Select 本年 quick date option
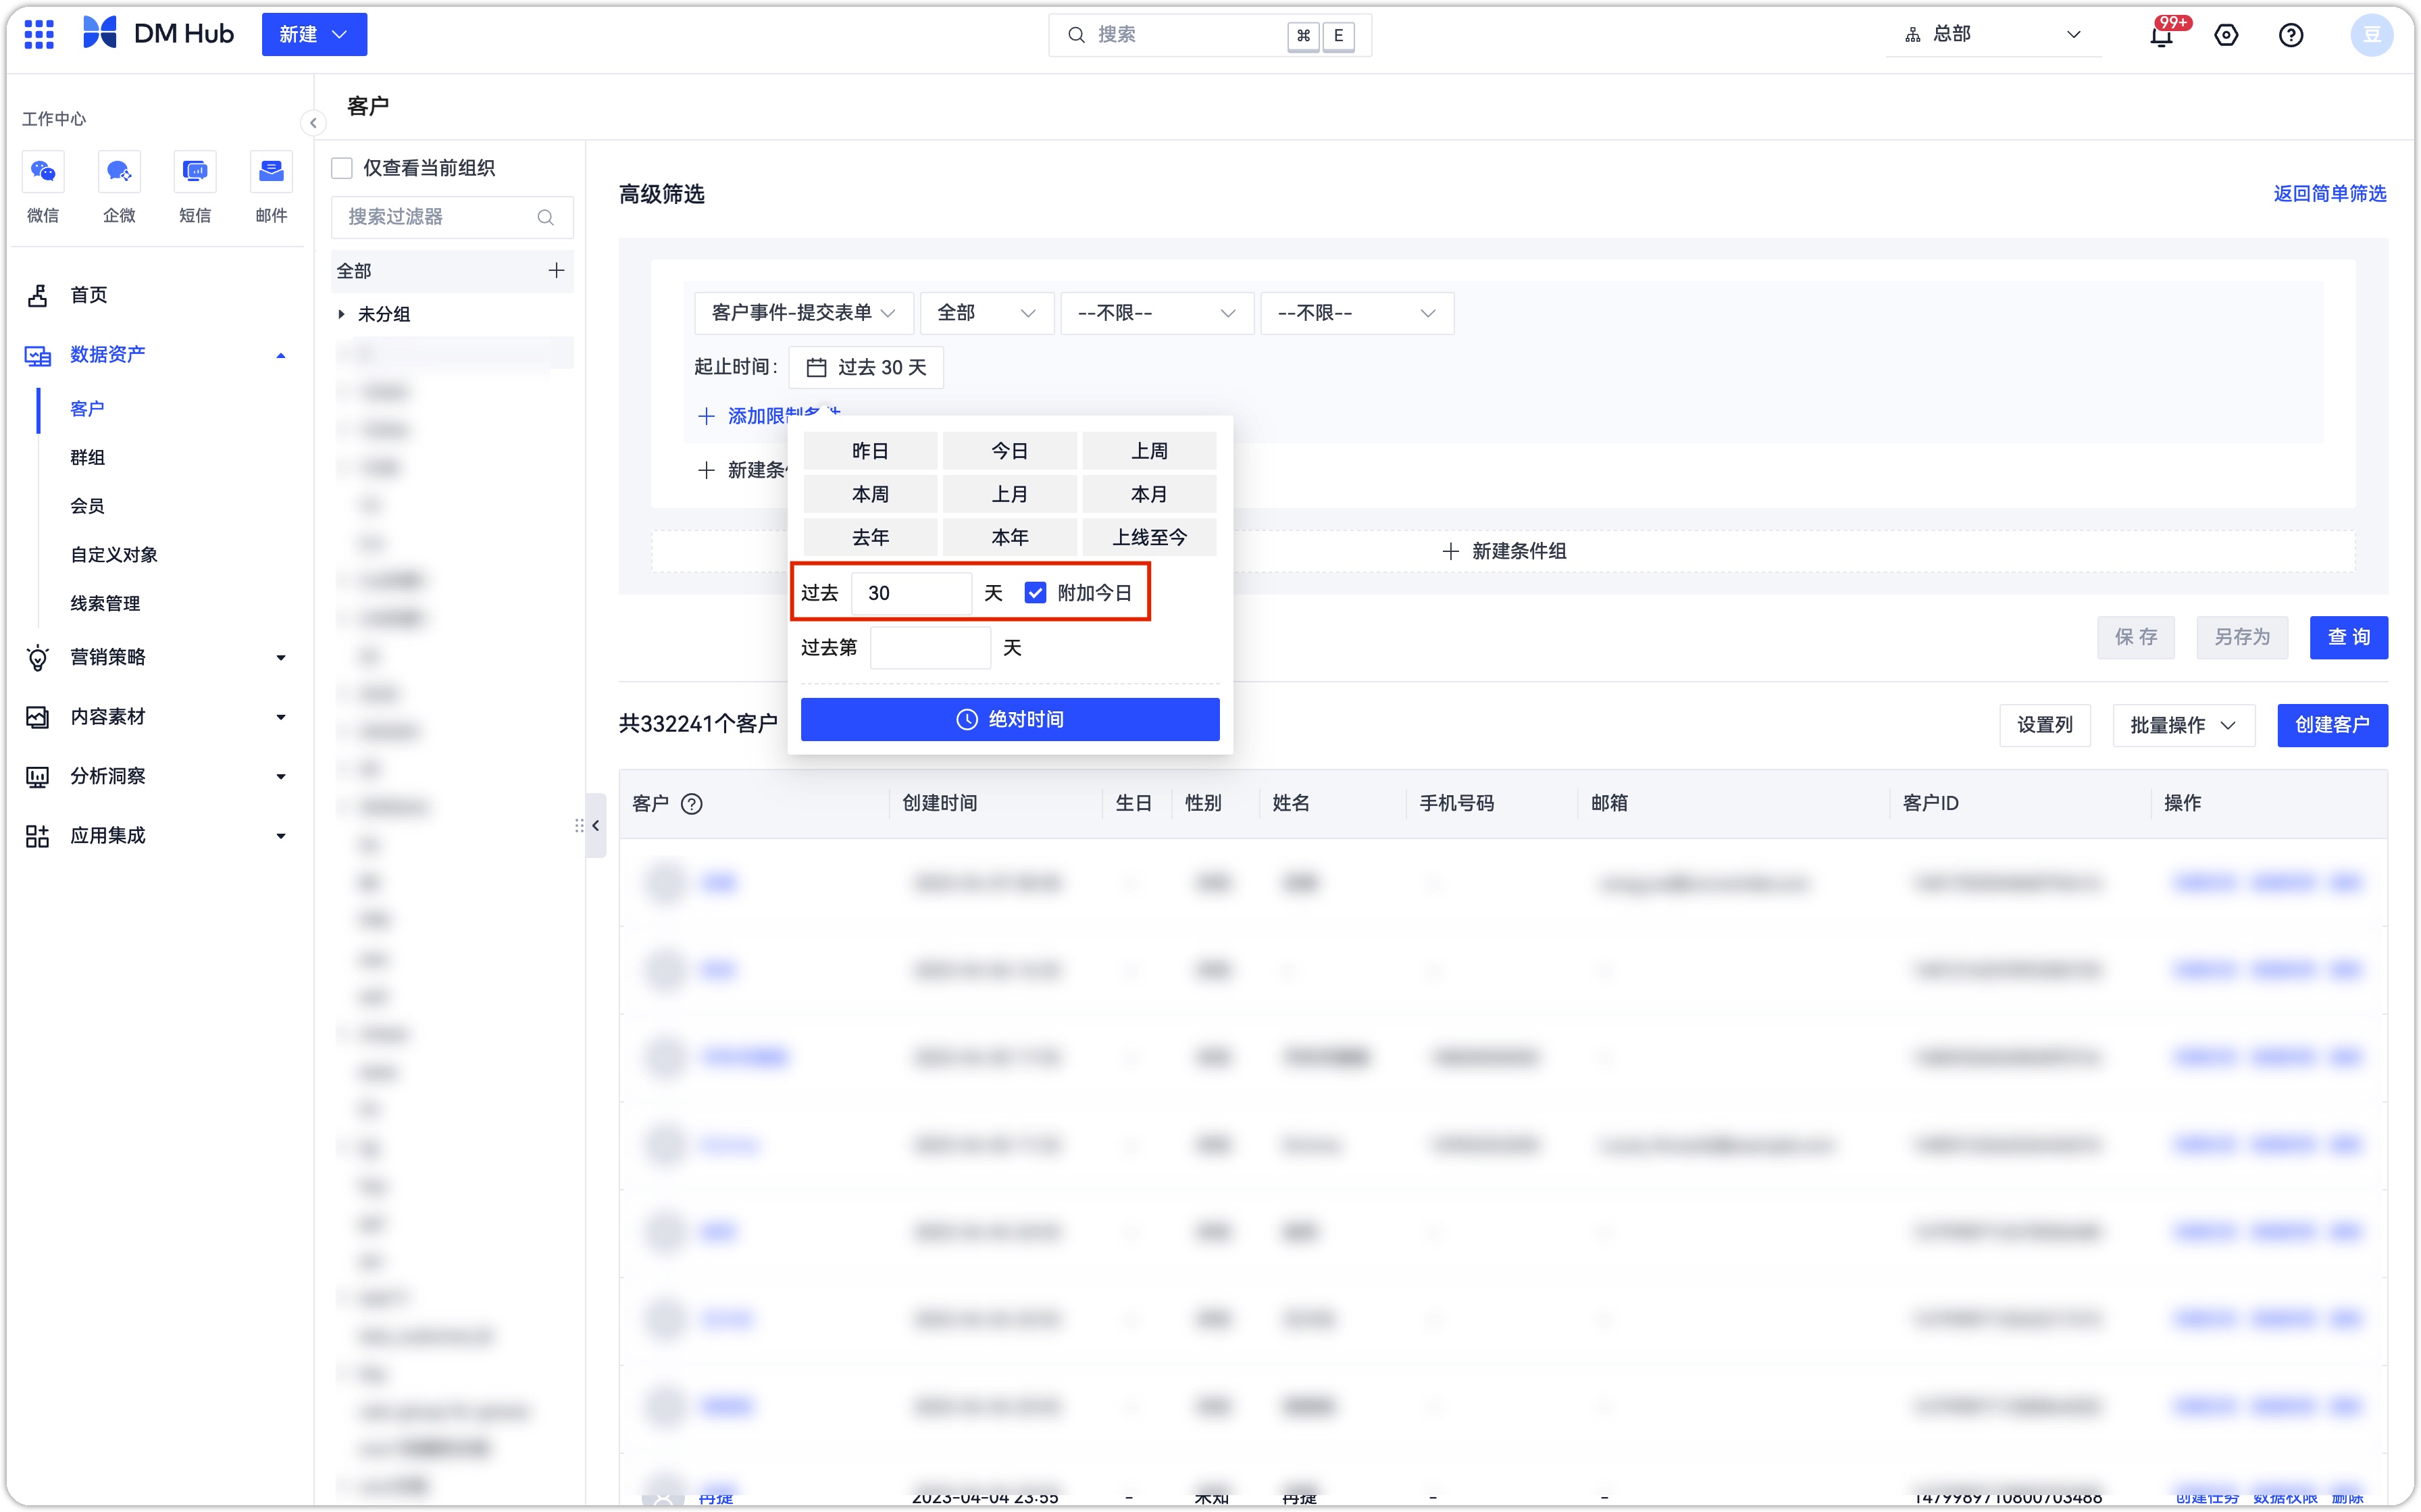The height and width of the screenshot is (1512, 2421). tap(1009, 537)
